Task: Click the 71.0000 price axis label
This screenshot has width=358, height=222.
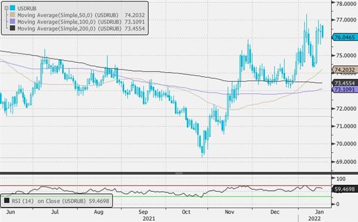Action: pyautogui.click(x=346, y=126)
